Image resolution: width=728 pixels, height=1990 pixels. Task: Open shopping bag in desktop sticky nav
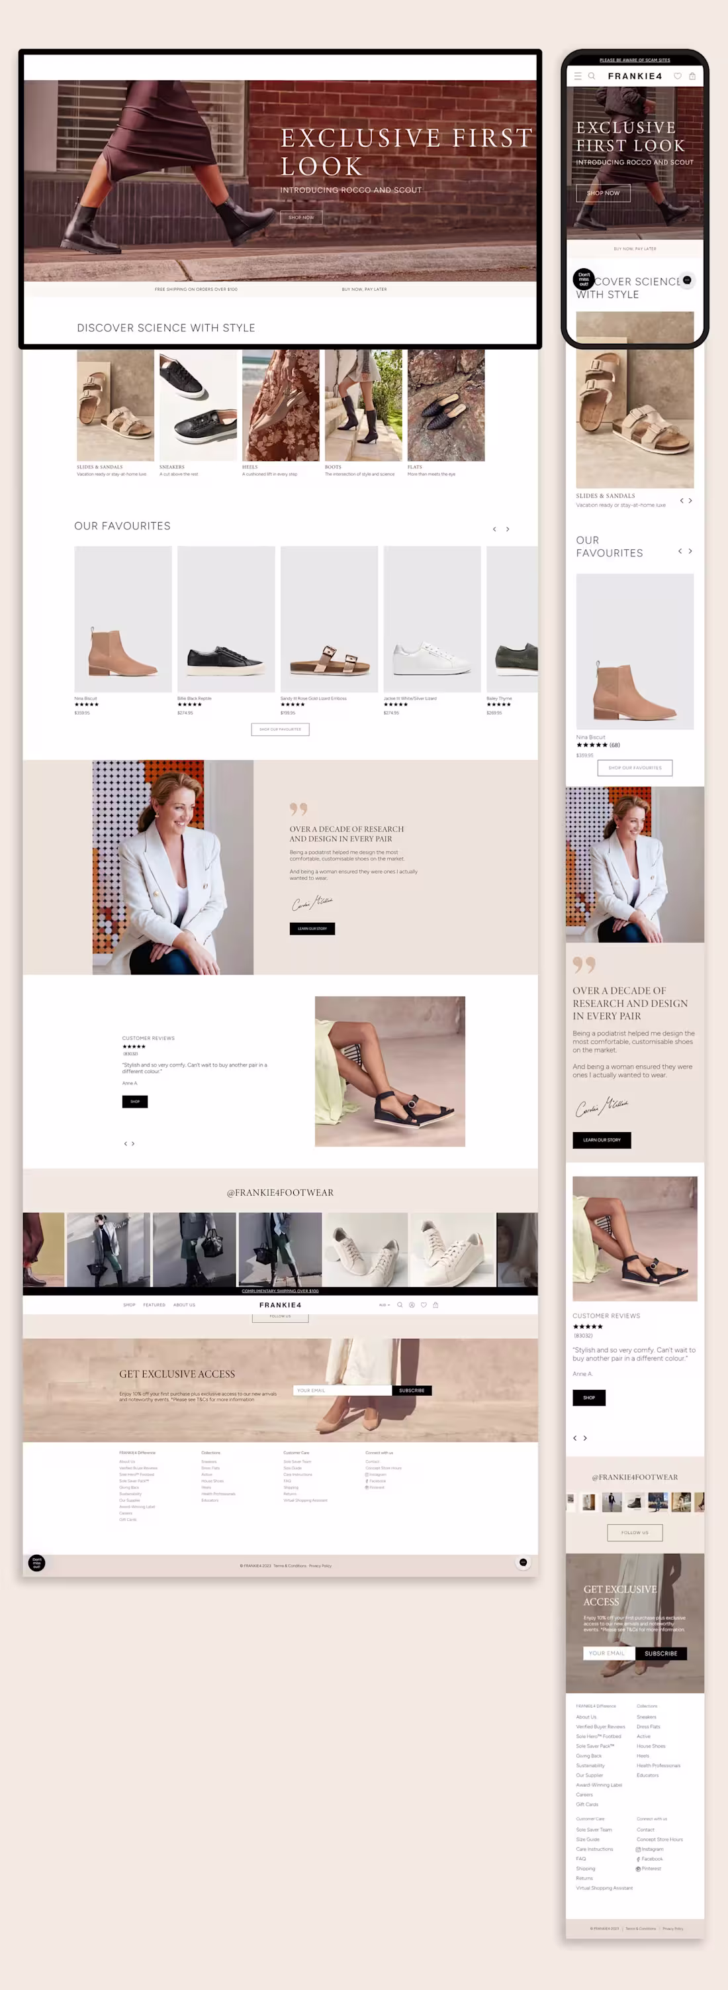pos(435,1305)
